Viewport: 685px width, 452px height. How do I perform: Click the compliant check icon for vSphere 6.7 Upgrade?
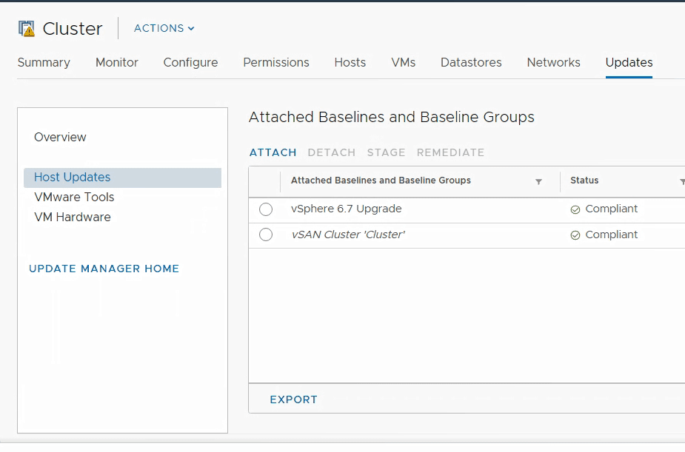[x=575, y=210]
